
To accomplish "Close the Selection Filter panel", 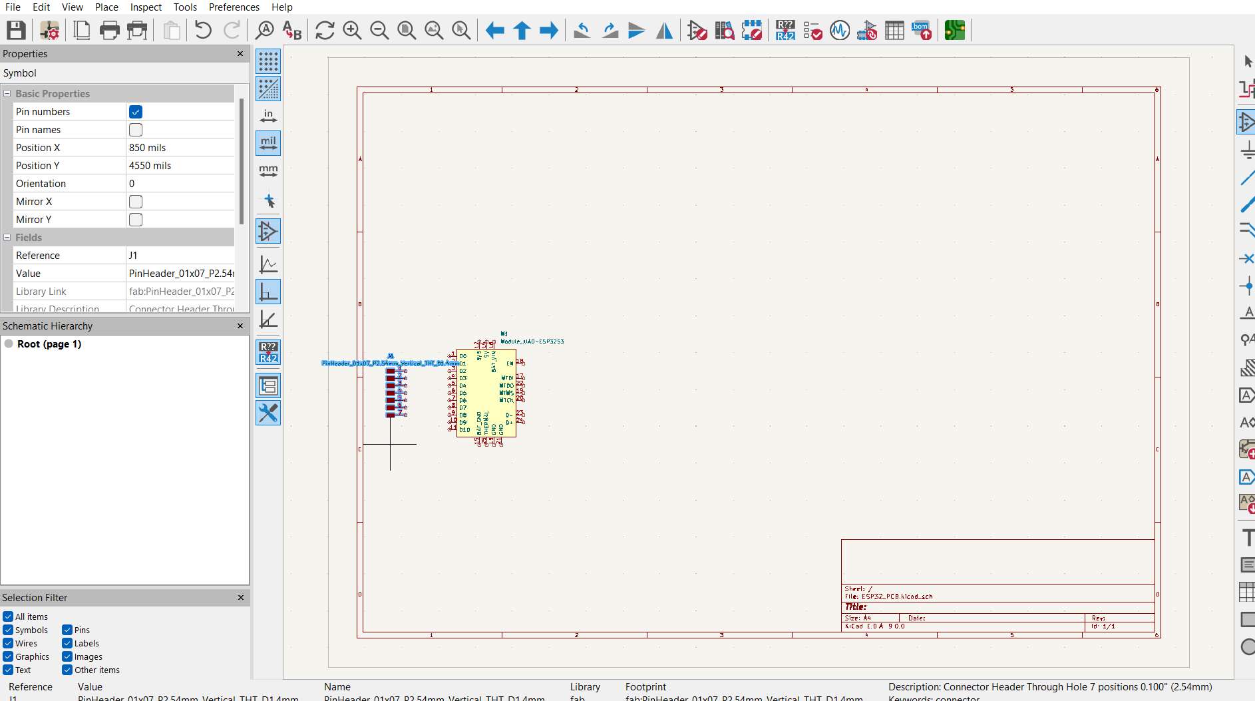I will (x=240, y=597).
